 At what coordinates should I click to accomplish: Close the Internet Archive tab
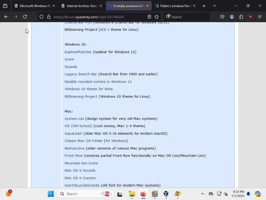tap(101, 6)
